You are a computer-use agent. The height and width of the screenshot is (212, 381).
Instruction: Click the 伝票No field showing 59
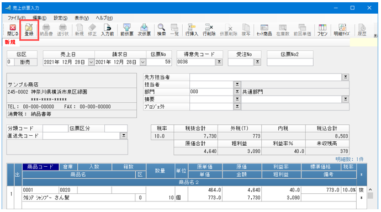tap(159, 62)
